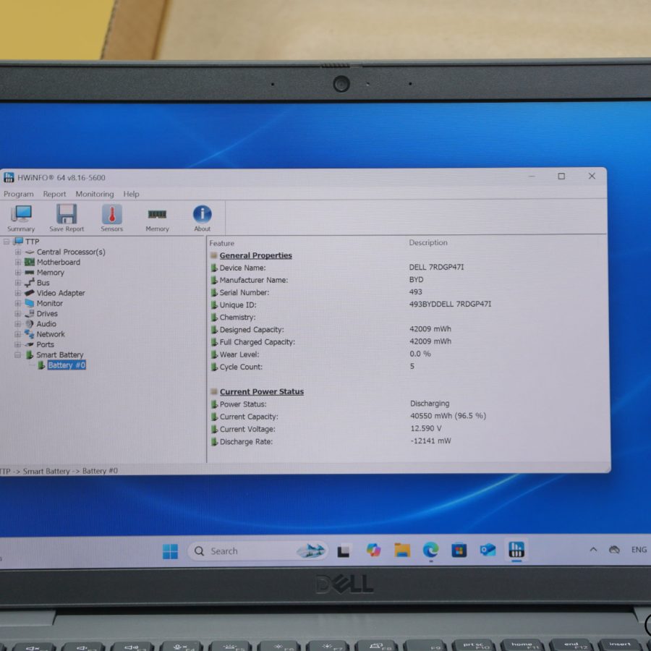This screenshot has height=651, width=651.
Task: Select the Network tree node
Action: (50, 334)
